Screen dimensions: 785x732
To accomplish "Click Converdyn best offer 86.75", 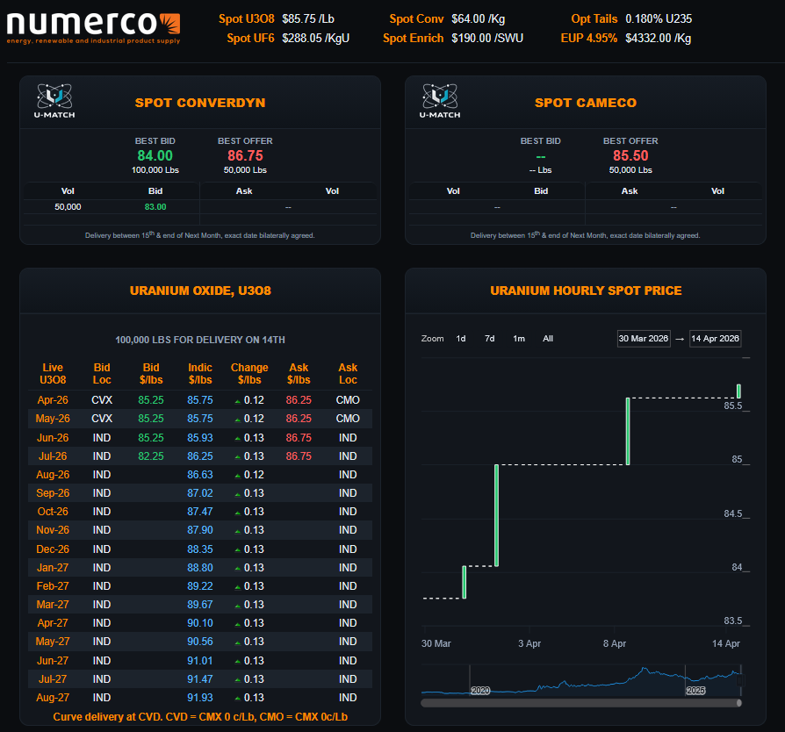I will click(x=245, y=155).
